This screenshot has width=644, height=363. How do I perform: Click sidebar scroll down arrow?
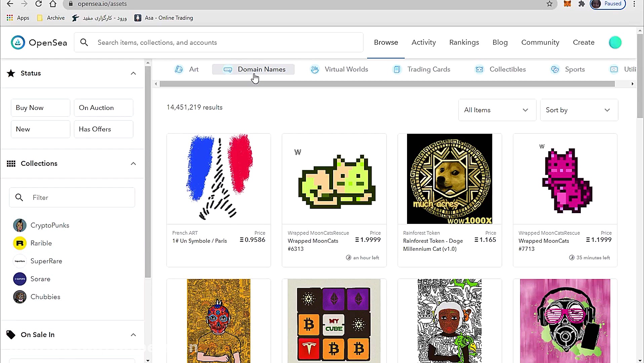pyautogui.click(x=148, y=360)
